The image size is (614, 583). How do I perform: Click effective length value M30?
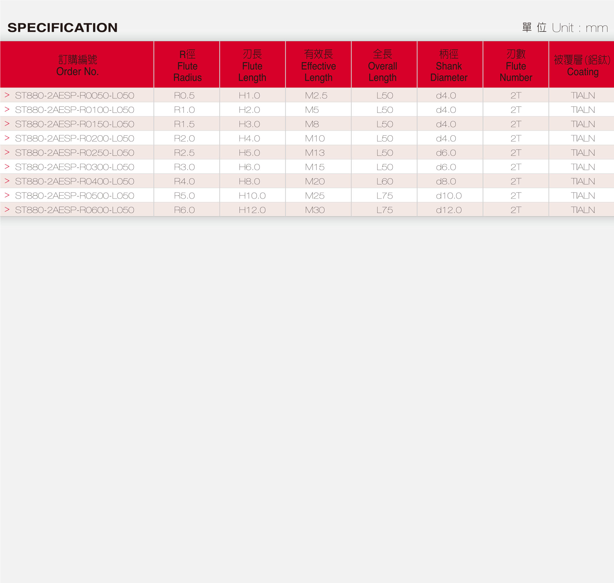click(315, 210)
